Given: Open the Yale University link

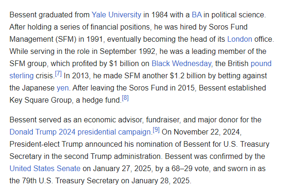Looking at the screenshot, I should point(117,15).
